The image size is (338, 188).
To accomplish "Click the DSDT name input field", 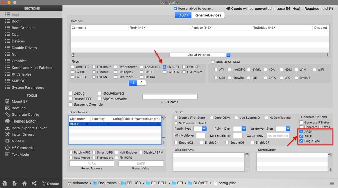I will click(170, 97).
